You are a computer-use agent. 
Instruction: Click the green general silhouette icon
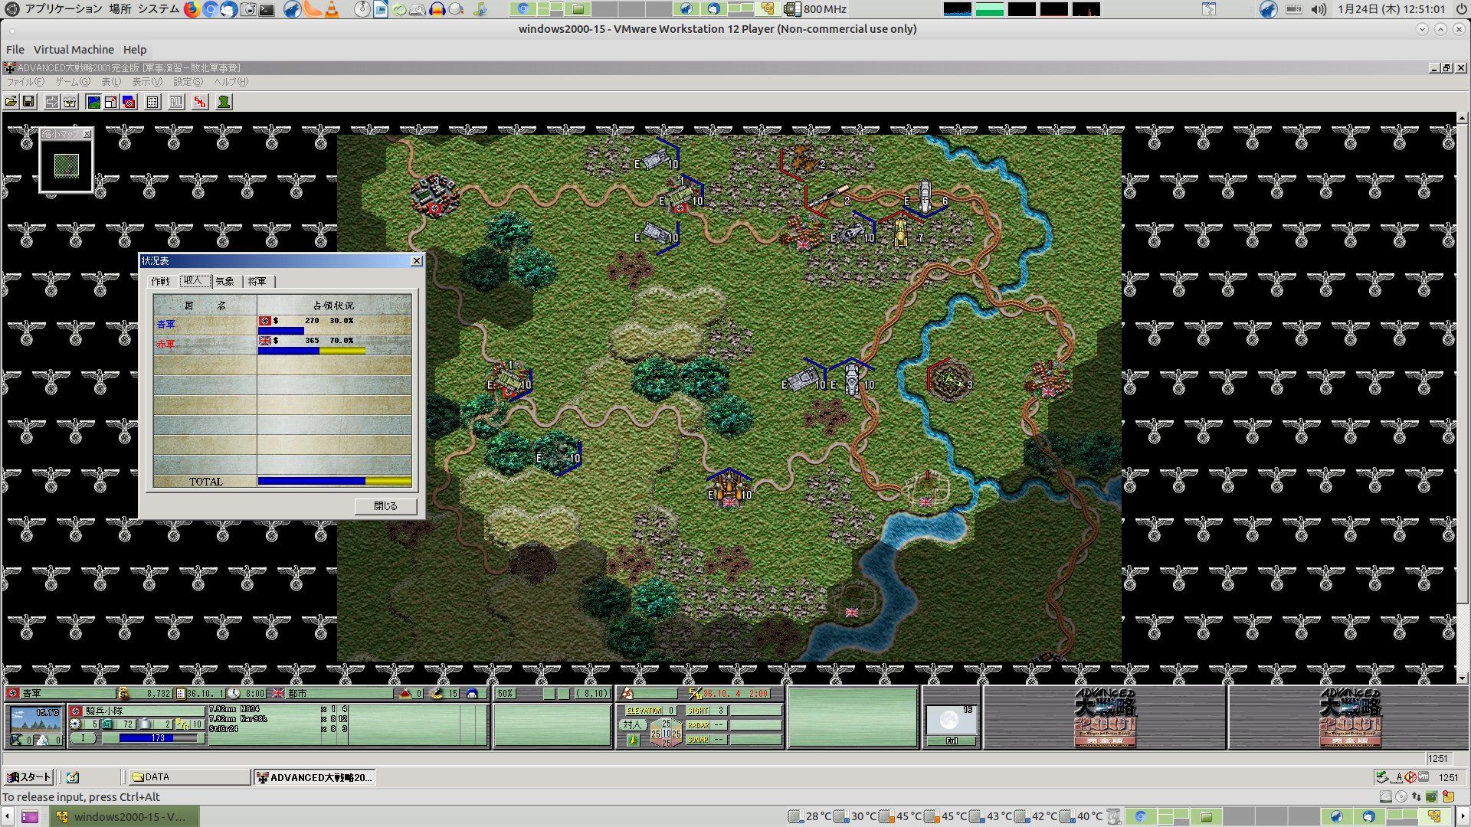224,102
